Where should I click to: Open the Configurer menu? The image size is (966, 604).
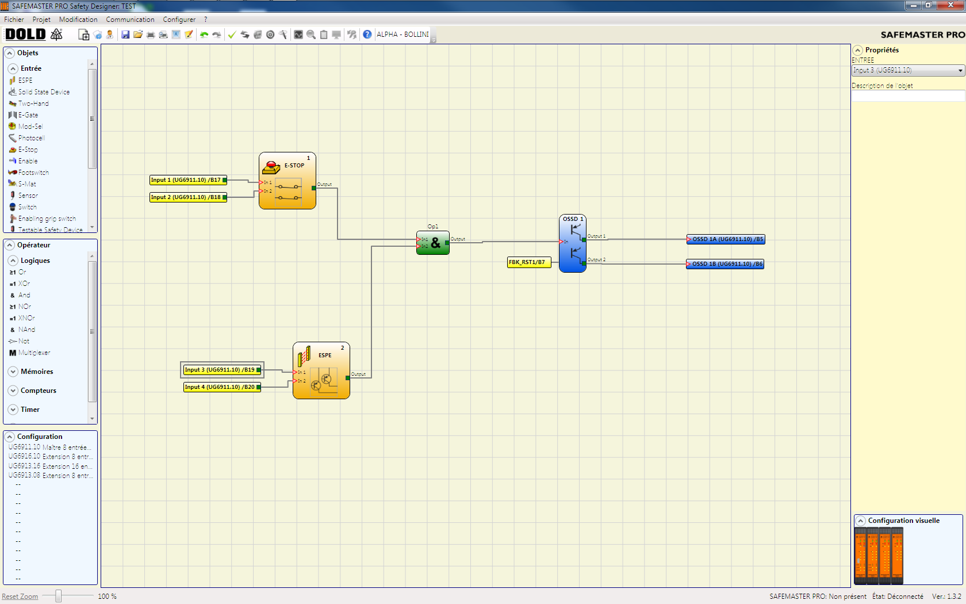coord(179,20)
